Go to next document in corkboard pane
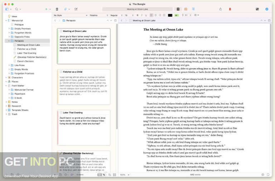This screenshot has width=275, height=181. click(111, 20)
